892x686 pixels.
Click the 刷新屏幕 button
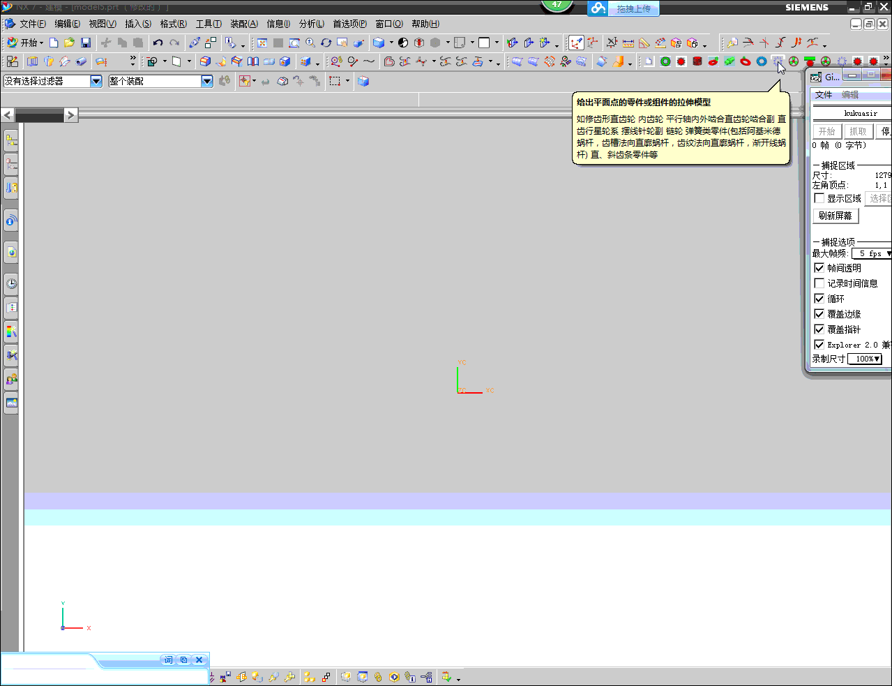pyautogui.click(x=836, y=216)
